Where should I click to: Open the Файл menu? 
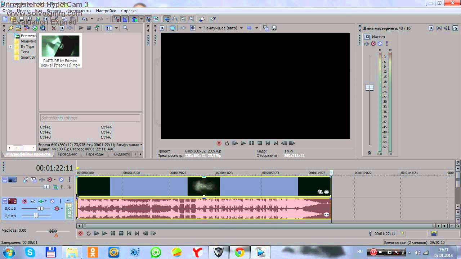tap(7, 11)
